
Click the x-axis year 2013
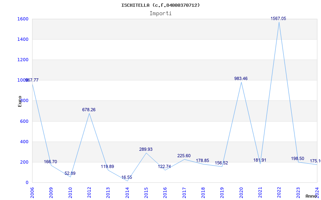[108, 193]
